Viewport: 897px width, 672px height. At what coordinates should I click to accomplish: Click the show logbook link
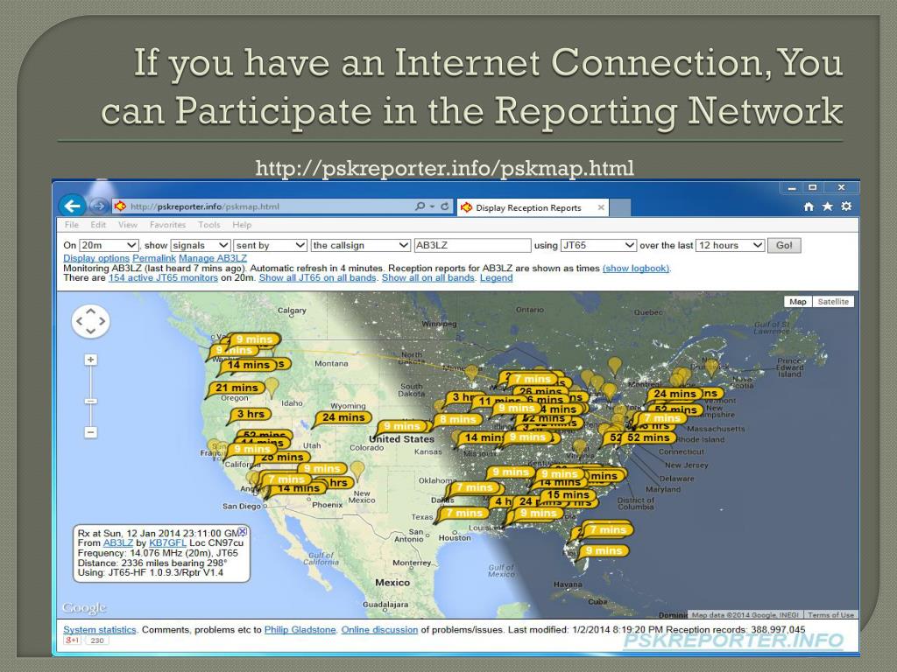point(636,268)
